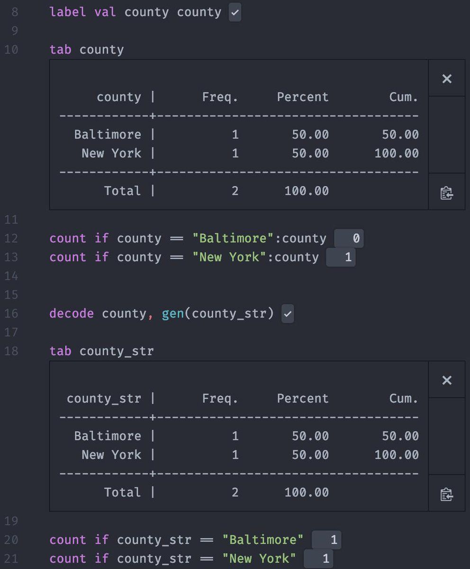Image resolution: width=470 pixels, height=569 pixels.
Task: Click the decode keyword in line 16
Action: [72, 314]
